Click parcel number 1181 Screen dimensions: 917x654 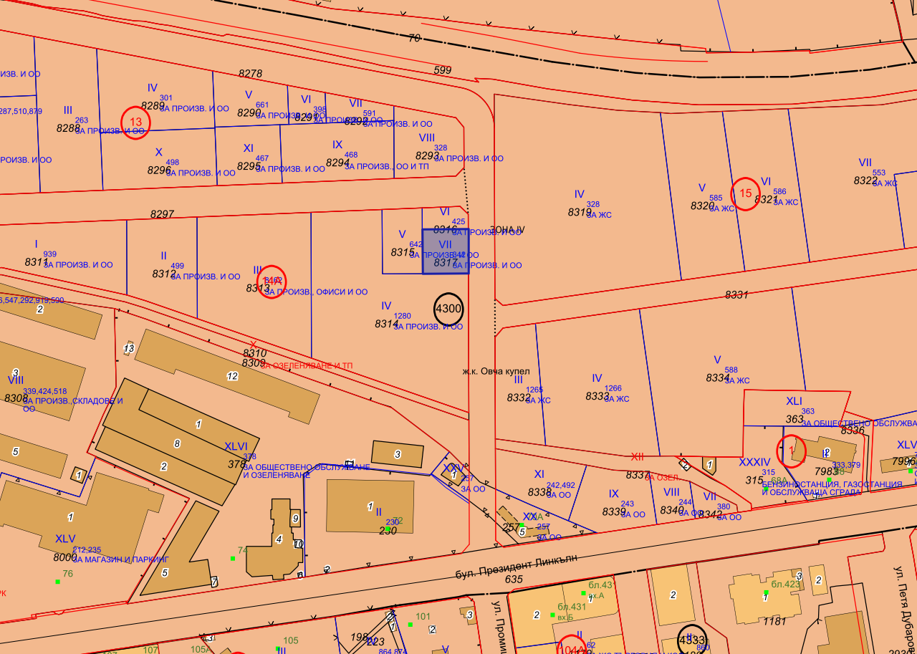point(775,620)
